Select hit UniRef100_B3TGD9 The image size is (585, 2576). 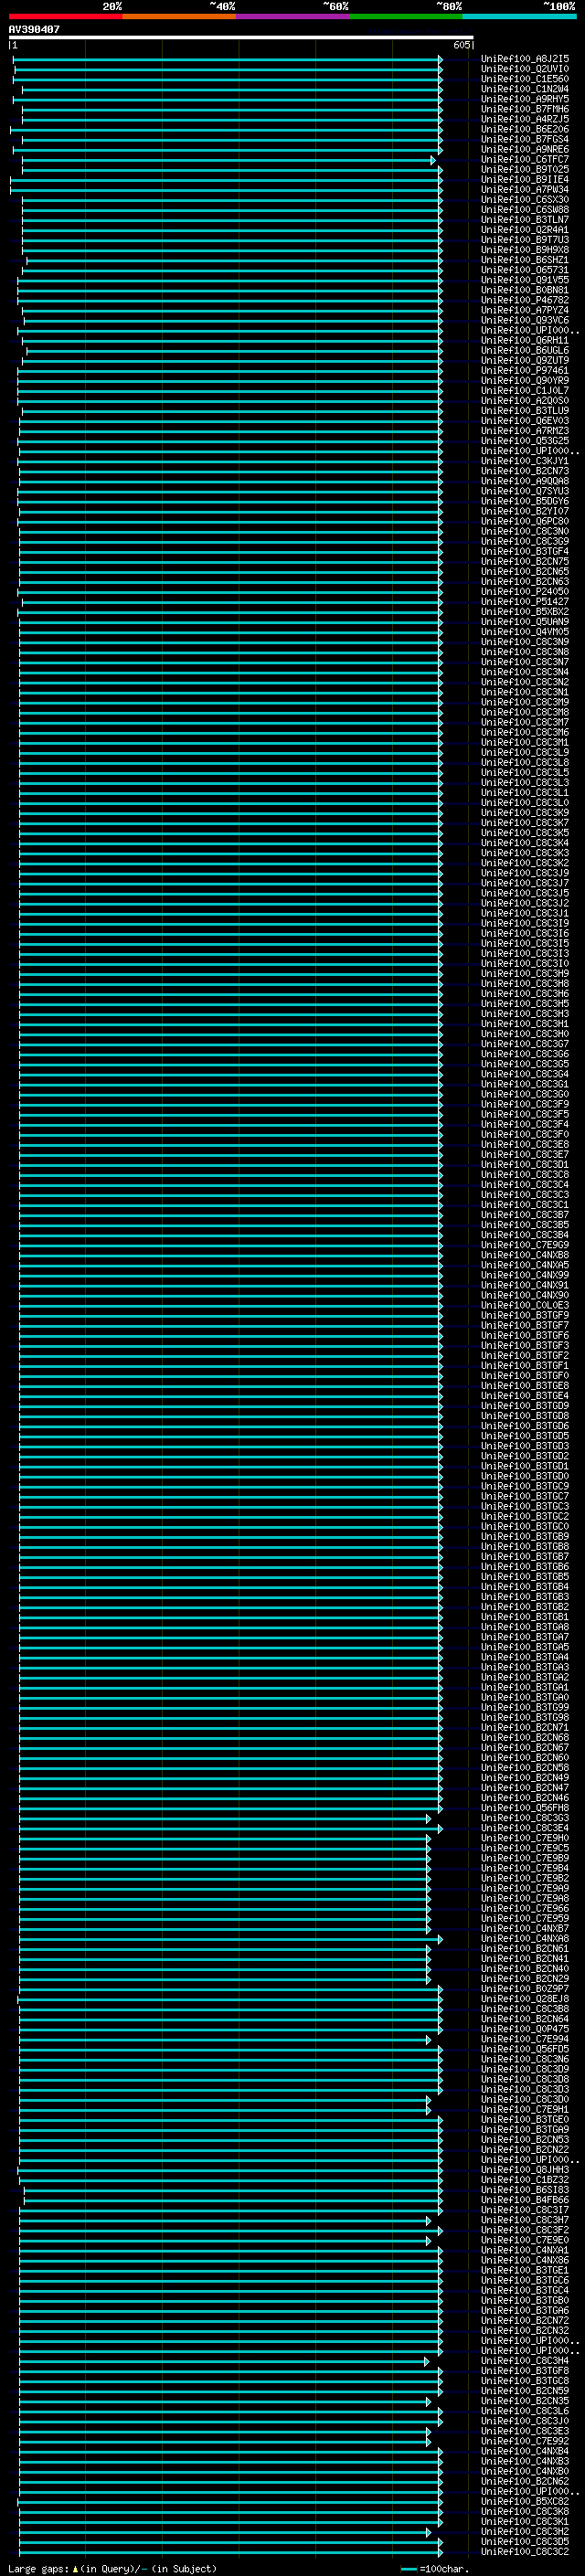tap(524, 1406)
